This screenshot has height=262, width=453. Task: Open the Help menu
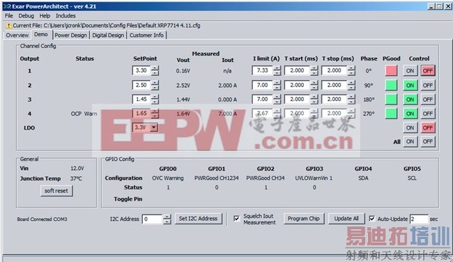(45, 16)
